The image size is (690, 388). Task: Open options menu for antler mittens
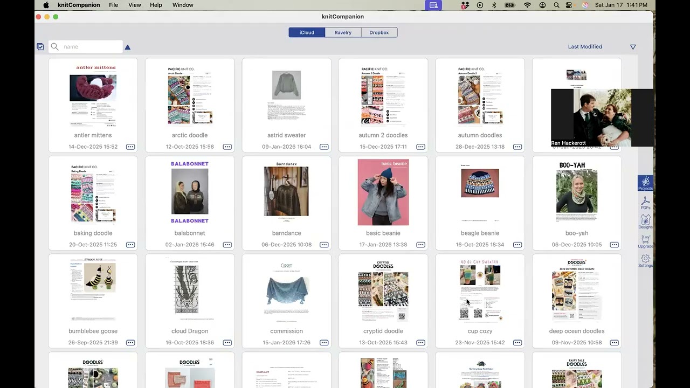click(x=130, y=147)
